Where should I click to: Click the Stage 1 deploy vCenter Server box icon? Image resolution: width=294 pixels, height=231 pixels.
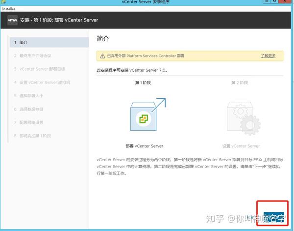(x=148, y=115)
